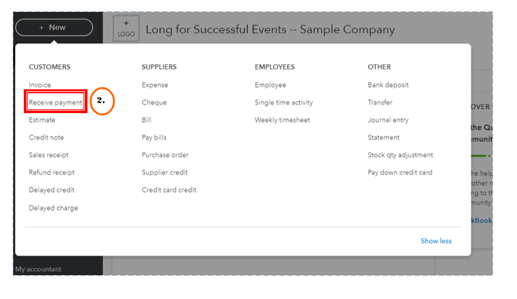Click the + New button
517x299 pixels.
pos(54,27)
